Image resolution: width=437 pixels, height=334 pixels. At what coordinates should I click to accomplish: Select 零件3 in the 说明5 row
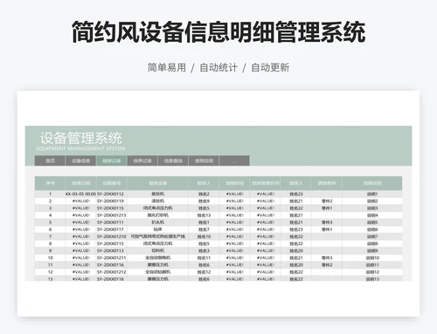pos(327,222)
